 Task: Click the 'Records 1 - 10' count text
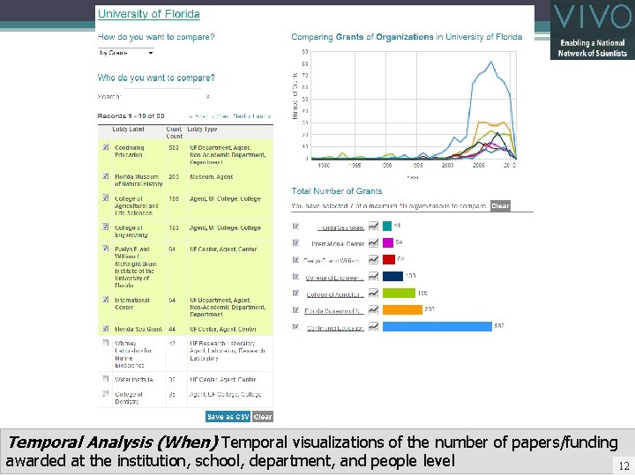[131, 115]
